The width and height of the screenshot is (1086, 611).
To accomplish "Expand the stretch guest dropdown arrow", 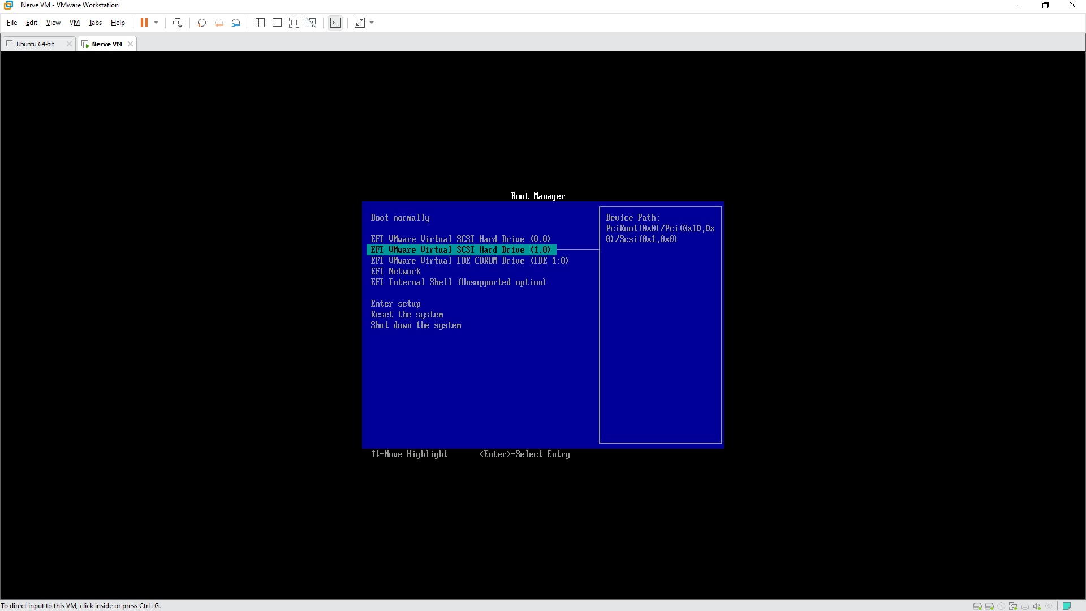I will 372,23.
